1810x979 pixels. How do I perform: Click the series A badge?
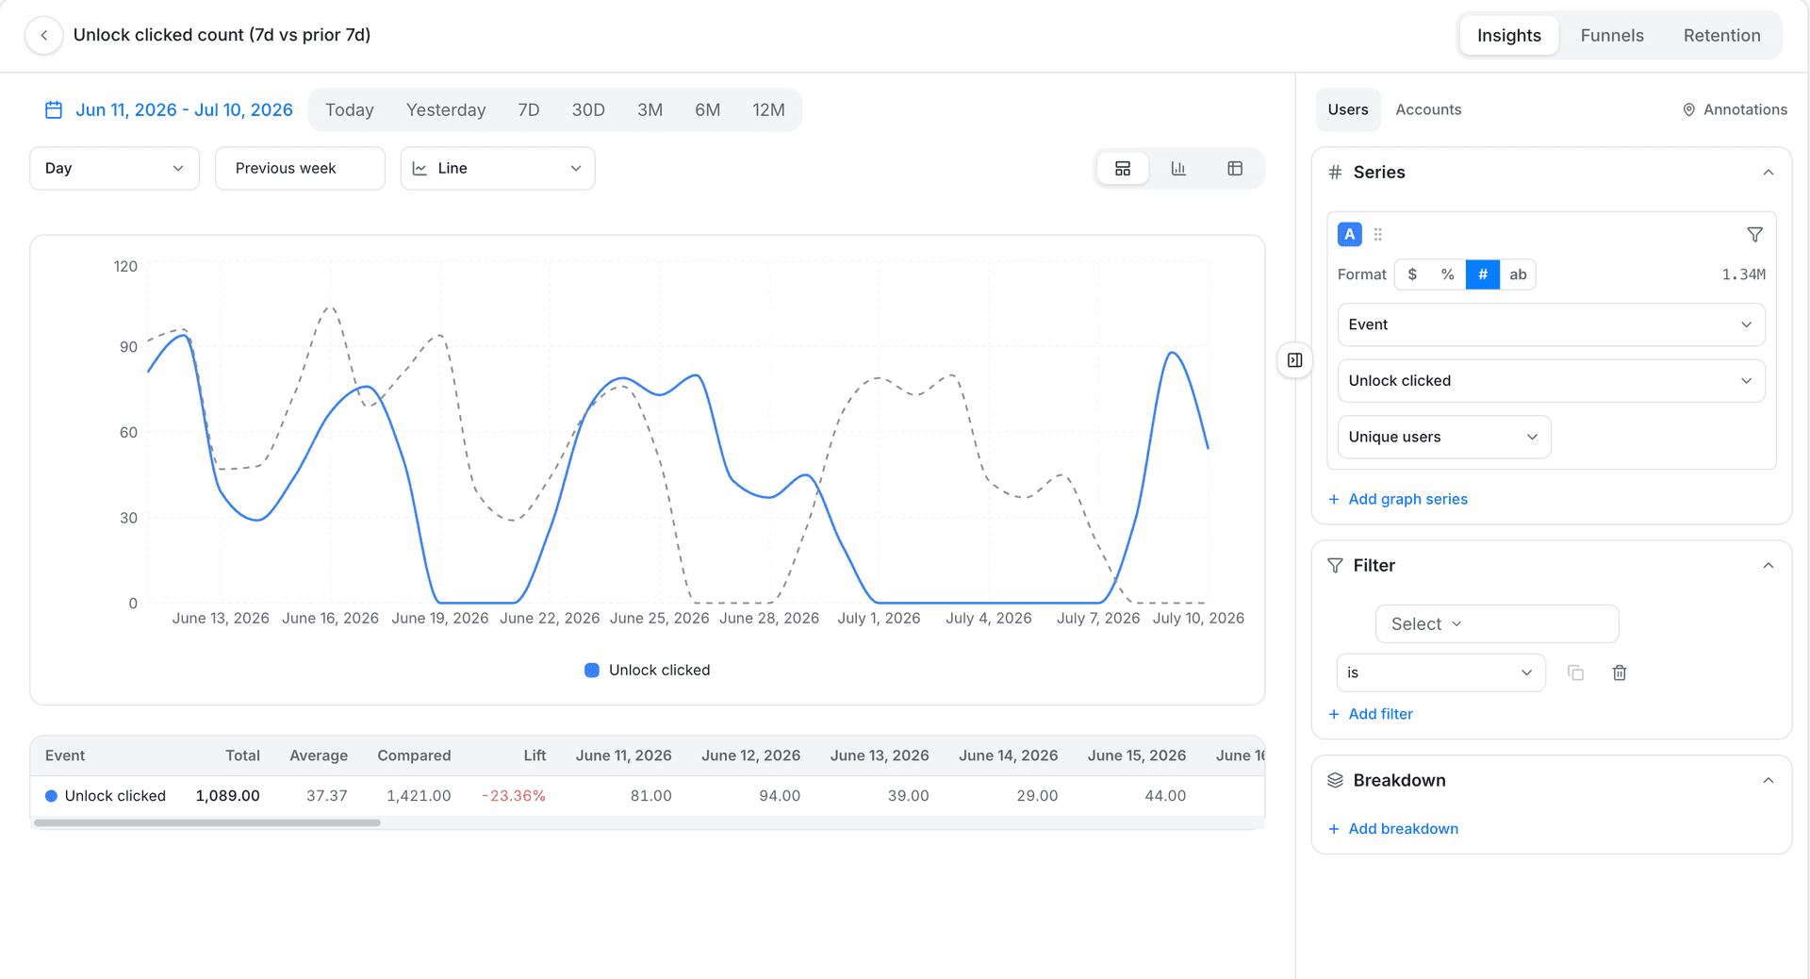click(1350, 235)
